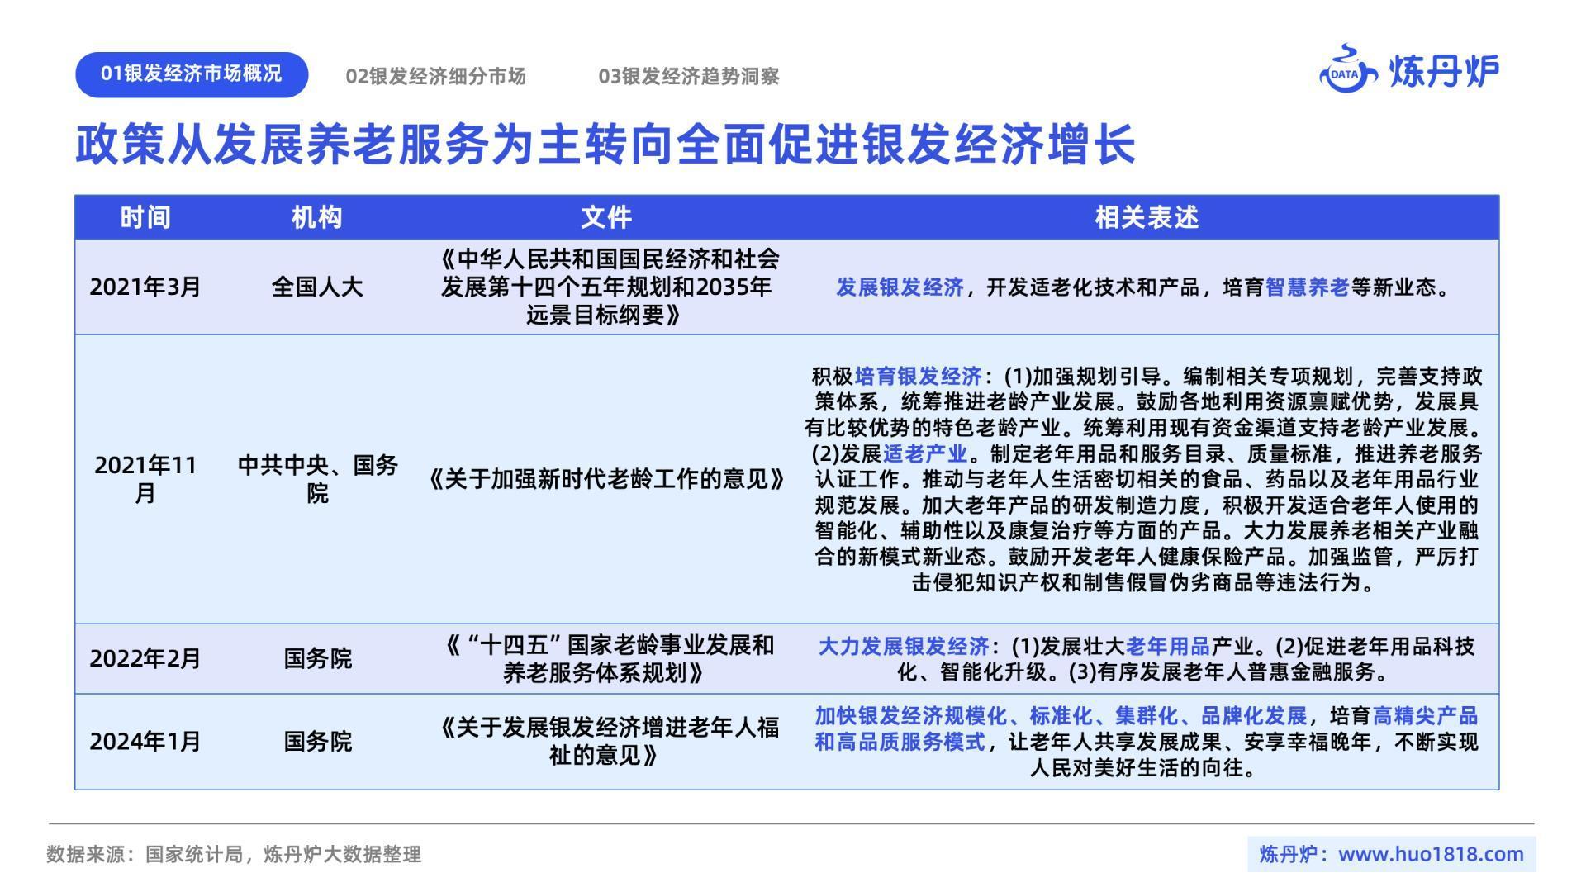The width and height of the screenshot is (1586, 892).
Task: Select 国务院 in the 2024年1月 row
Action: 317,742
